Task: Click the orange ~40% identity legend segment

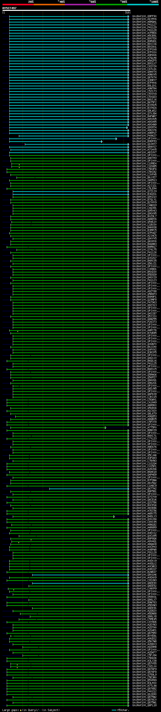Action: 49,5
